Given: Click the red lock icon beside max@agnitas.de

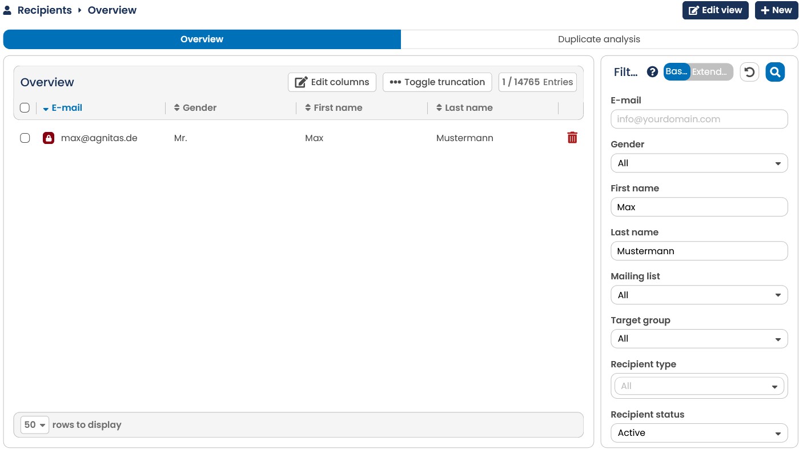Looking at the screenshot, I should tap(49, 138).
